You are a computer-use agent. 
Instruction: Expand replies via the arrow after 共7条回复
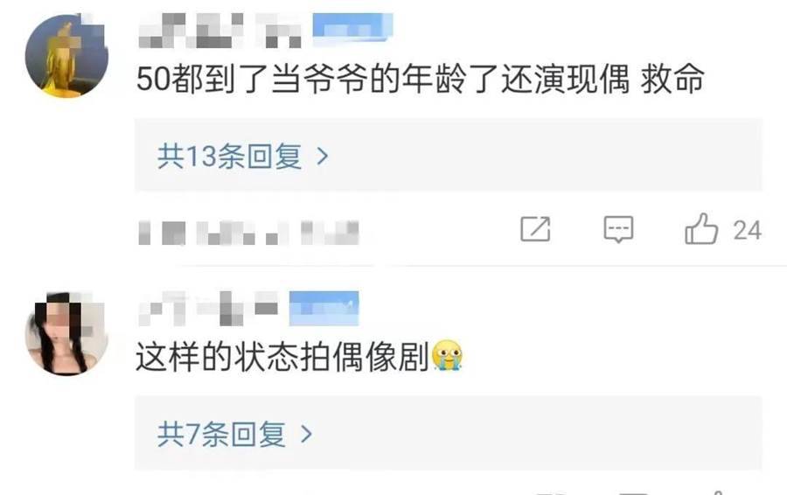tap(306, 434)
